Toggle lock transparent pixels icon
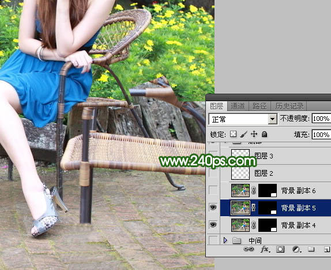This screenshot has width=331, height=270. coord(233,134)
